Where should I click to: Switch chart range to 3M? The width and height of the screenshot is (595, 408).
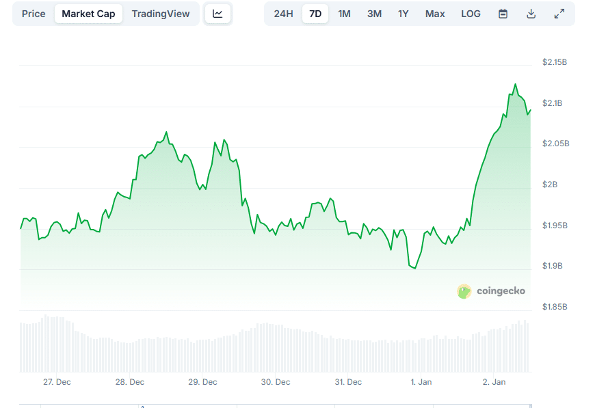click(374, 14)
